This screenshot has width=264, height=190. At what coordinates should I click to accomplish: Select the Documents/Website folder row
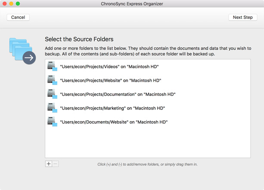coord(148,122)
